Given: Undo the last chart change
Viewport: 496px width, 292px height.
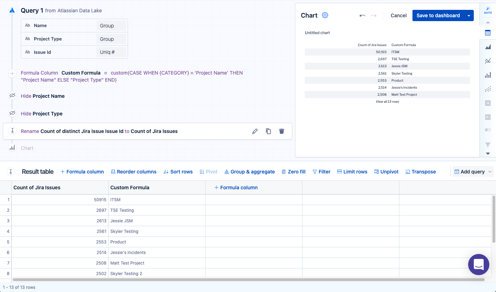Looking at the screenshot, I should (x=362, y=15).
